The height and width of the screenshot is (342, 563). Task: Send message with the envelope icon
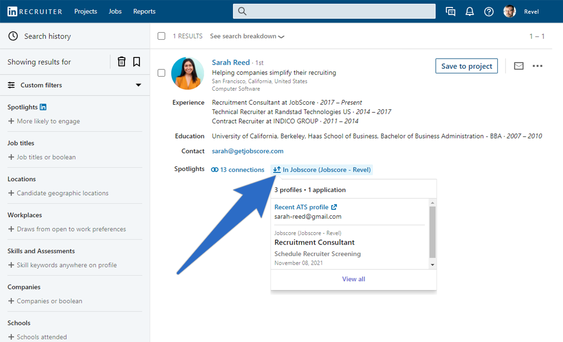[x=519, y=66]
